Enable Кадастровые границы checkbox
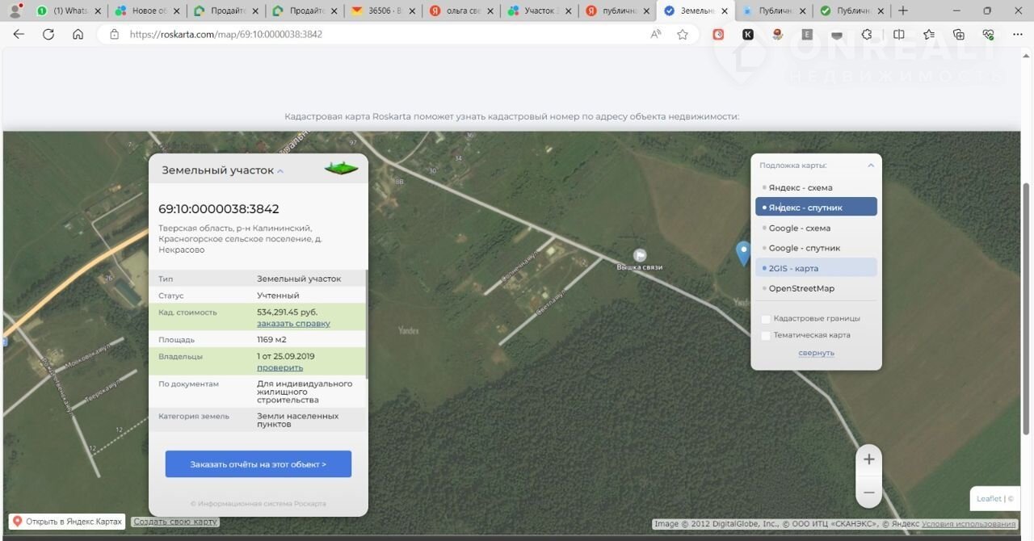This screenshot has width=1034, height=541. coord(766,319)
